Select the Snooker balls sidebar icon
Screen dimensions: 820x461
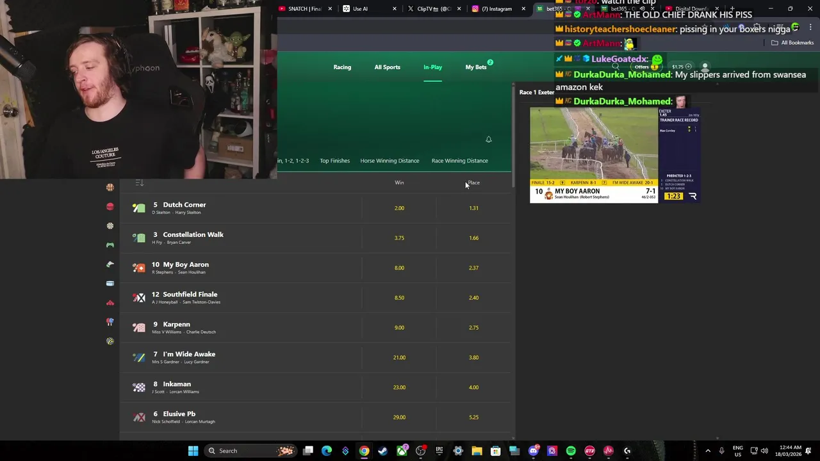[110, 302]
